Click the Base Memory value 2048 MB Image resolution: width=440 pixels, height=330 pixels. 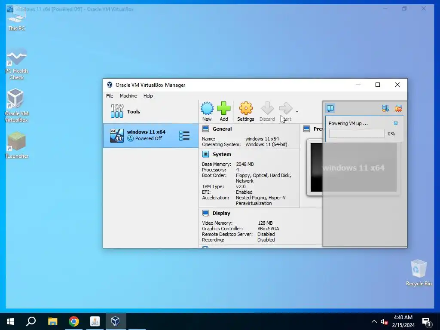(x=244, y=164)
